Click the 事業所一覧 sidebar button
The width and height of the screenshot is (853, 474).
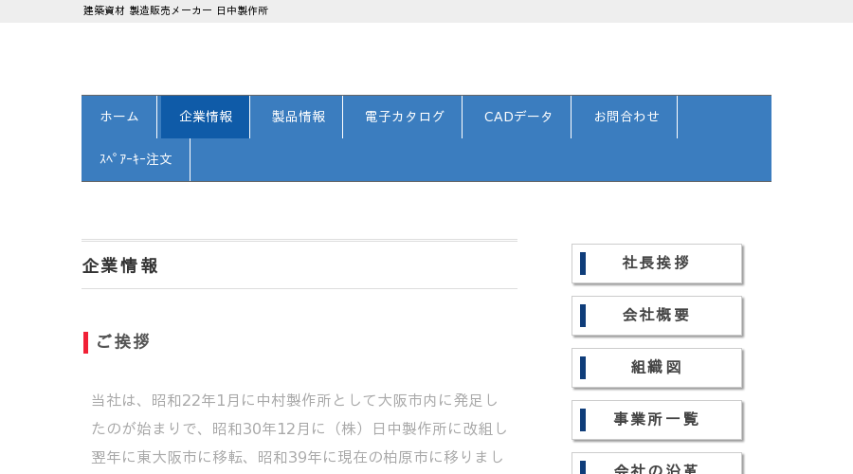click(657, 420)
